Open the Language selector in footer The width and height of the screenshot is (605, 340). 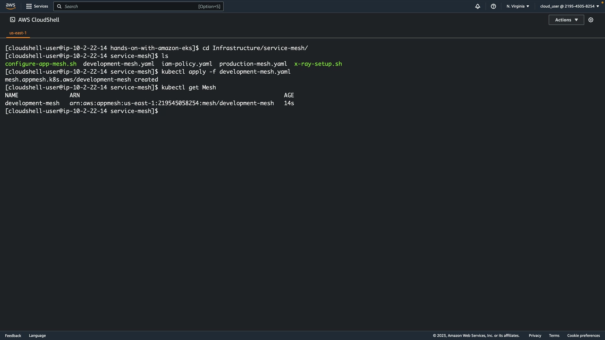[37, 336]
